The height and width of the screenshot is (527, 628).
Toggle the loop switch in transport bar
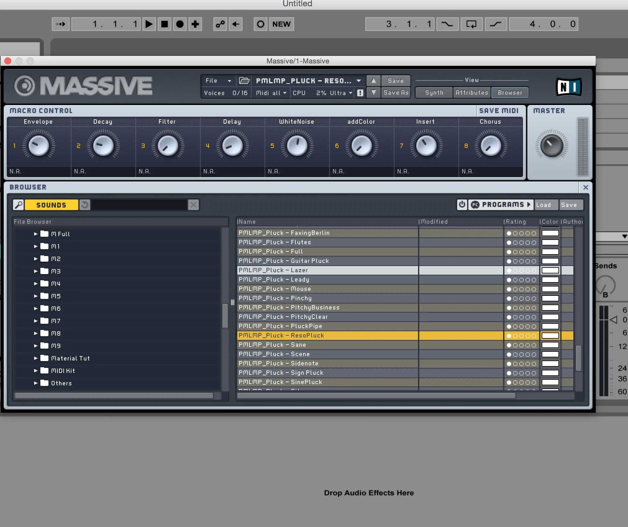[471, 24]
